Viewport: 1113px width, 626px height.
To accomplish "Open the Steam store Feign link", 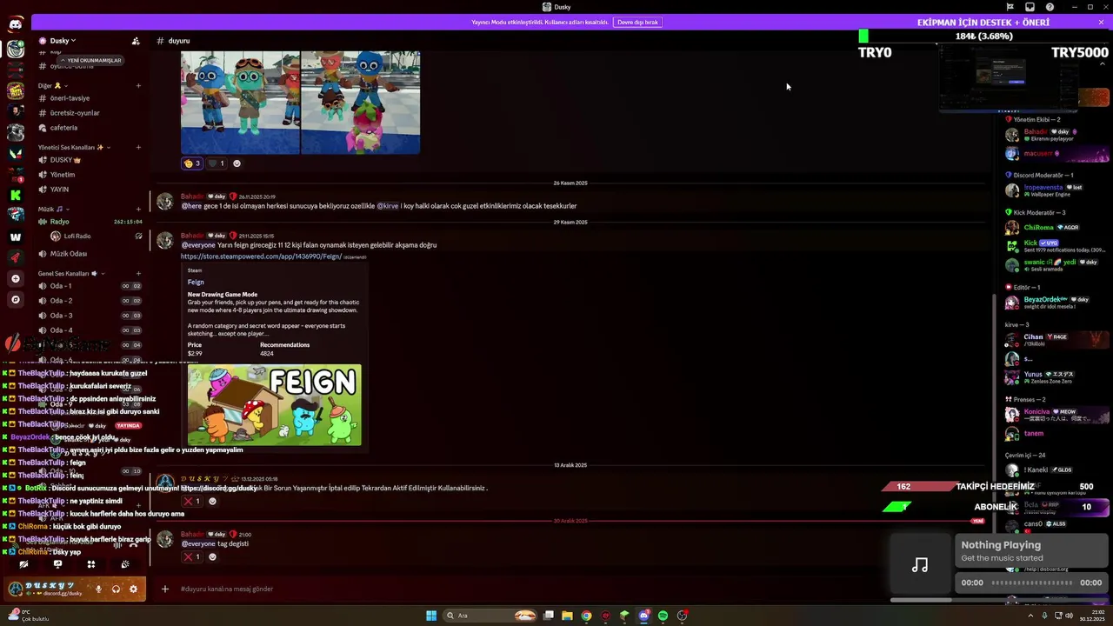I will [261, 256].
